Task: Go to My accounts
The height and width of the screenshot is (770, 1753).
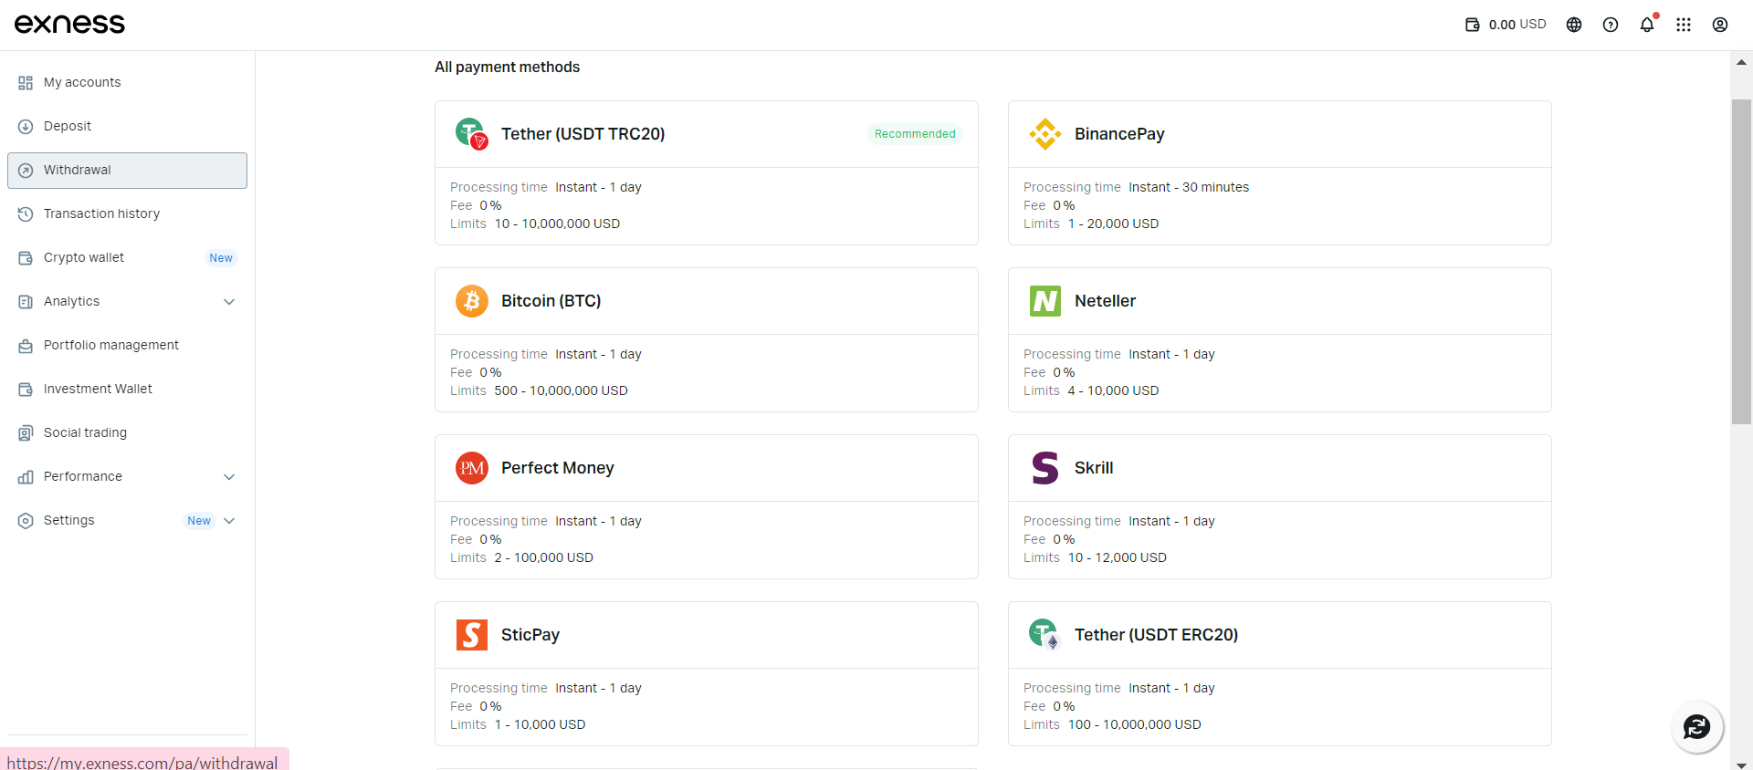Action: (x=127, y=83)
